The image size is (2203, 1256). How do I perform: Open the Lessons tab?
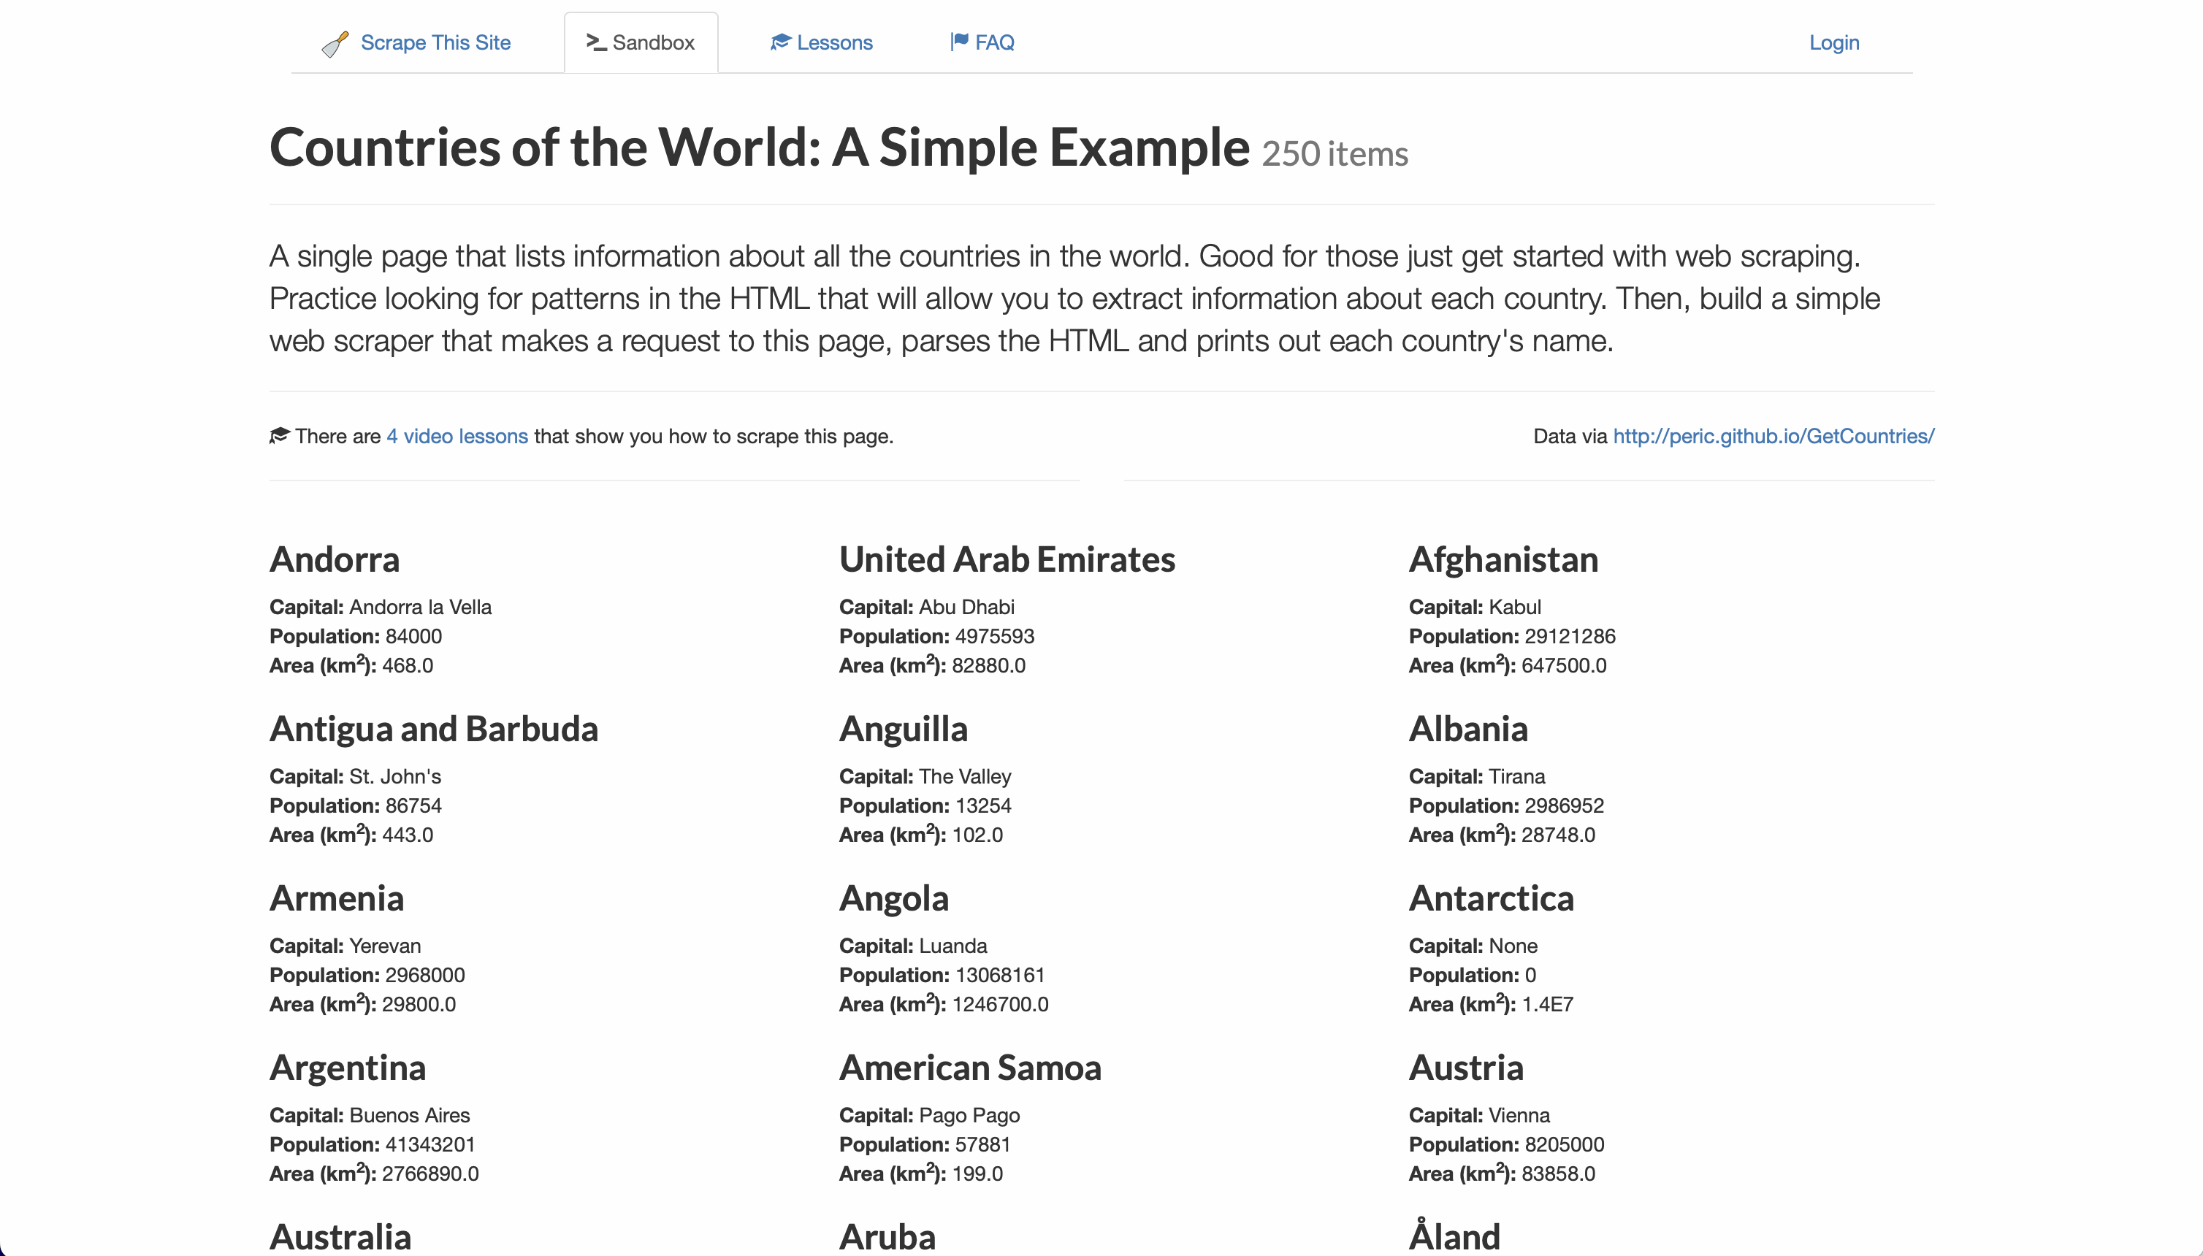click(x=833, y=43)
